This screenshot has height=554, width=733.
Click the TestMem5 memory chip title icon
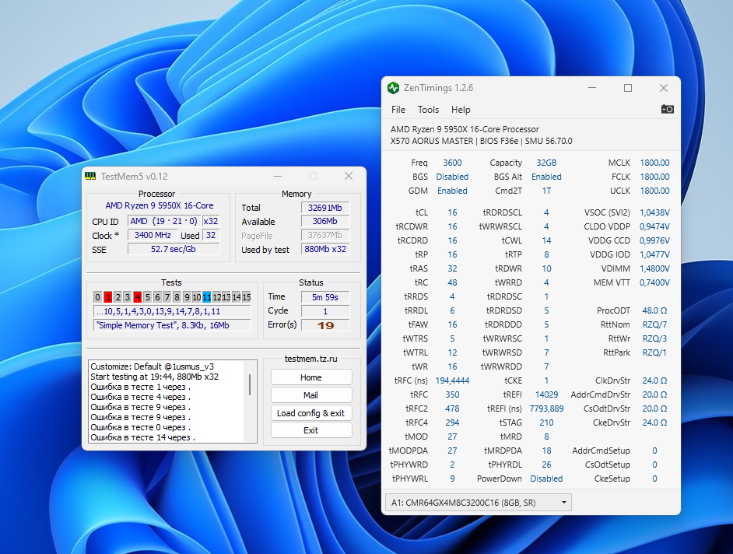tap(91, 176)
